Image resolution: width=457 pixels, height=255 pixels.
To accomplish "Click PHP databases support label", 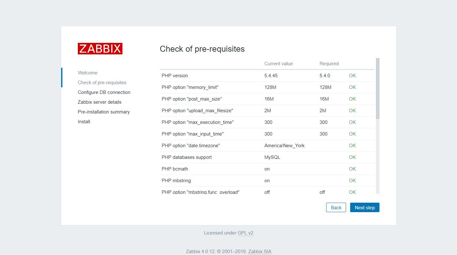I will point(187,157).
